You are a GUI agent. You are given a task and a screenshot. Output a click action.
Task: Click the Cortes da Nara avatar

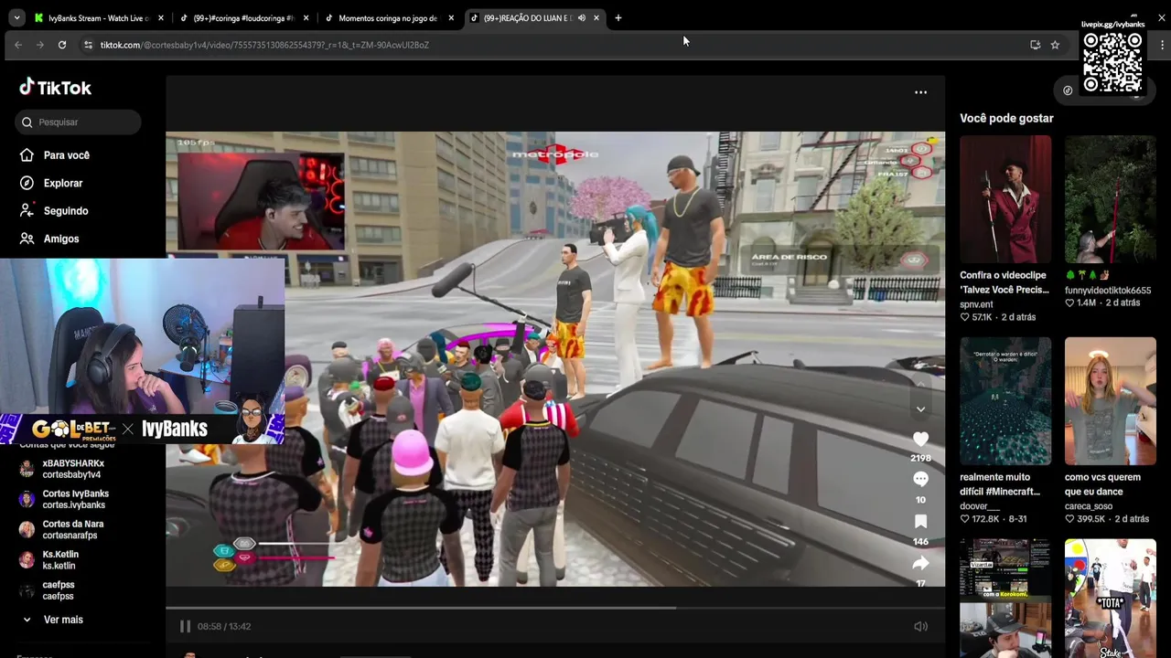[27, 529]
